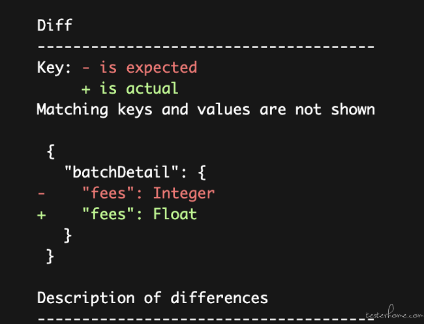Viewport: 424px width, 324px height.
Task: Click the inner closing curly brace
Action: tap(68, 236)
